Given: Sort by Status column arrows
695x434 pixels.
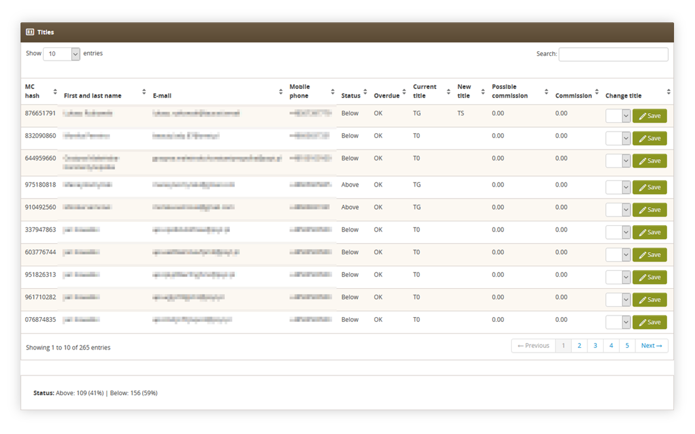Looking at the screenshot, I should tap(365, 92).
